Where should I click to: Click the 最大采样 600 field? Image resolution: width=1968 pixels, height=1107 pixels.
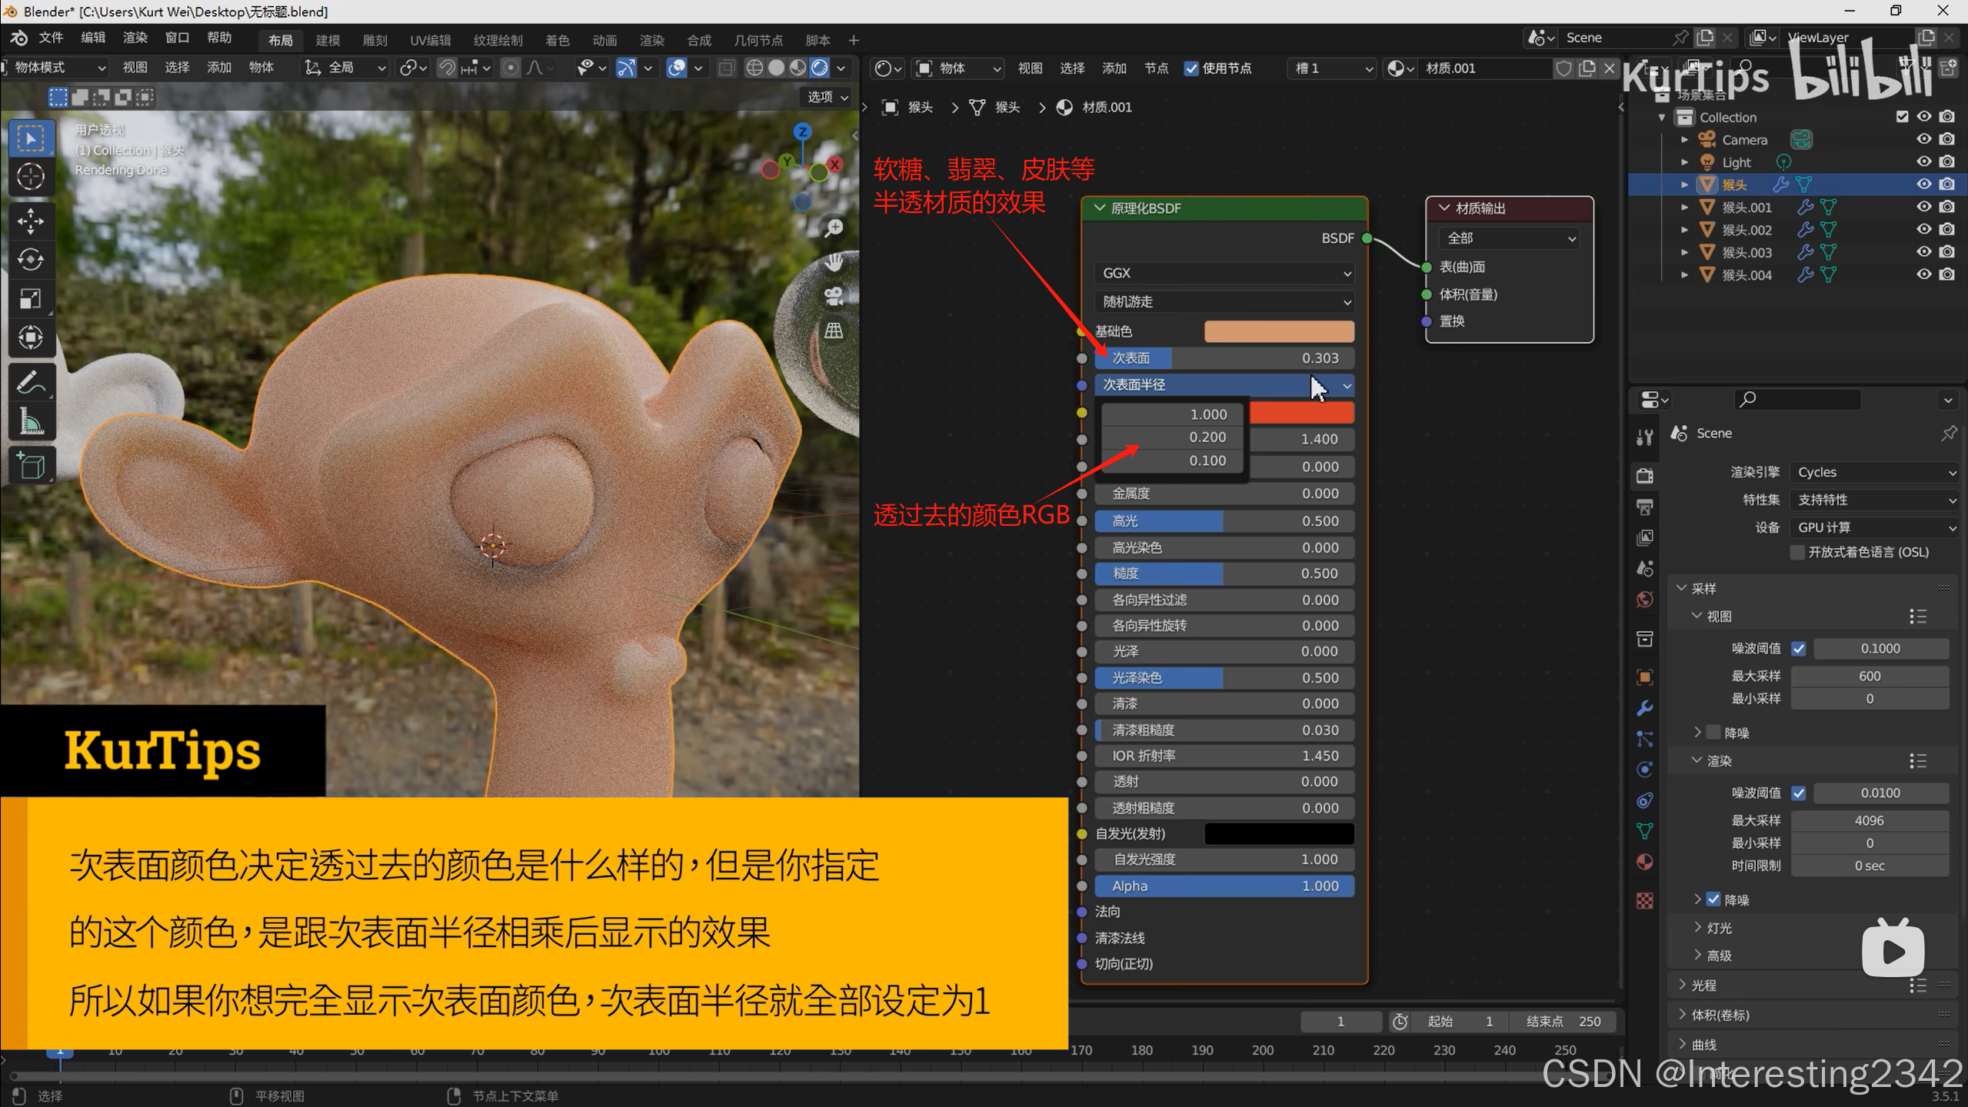point(1869,676)
